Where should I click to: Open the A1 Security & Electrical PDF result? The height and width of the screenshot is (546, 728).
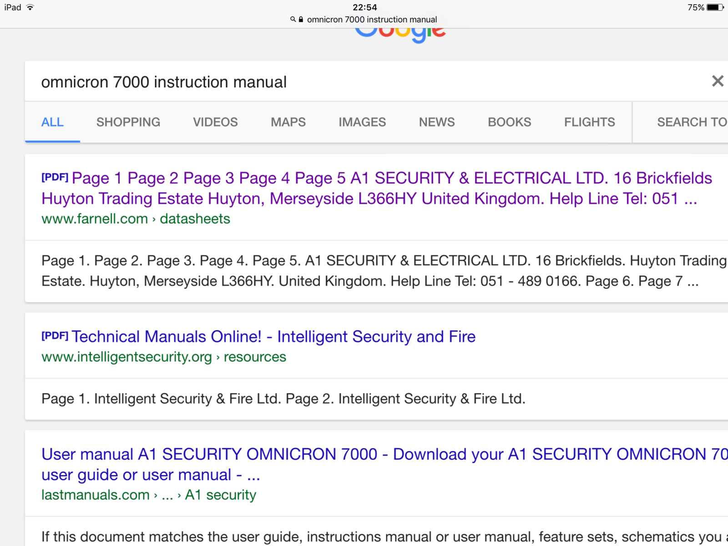[x=376, y=188]
